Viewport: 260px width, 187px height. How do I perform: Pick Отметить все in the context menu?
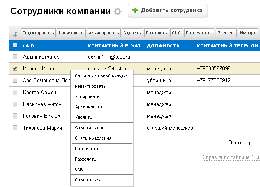[x=90, y=128]
